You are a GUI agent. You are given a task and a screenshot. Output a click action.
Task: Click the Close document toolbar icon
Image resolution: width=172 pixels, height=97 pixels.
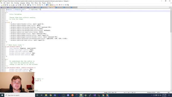click(x=9, y=5)
